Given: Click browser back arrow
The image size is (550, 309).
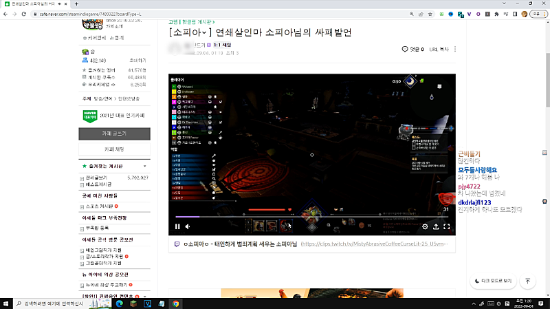Looking at the screenshot, I should pos(5,14).
